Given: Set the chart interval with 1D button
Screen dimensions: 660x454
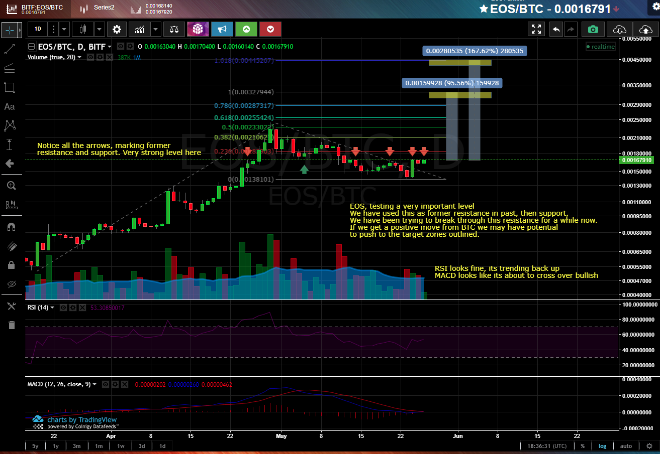Looking at the screenshot, I should 38,29.
